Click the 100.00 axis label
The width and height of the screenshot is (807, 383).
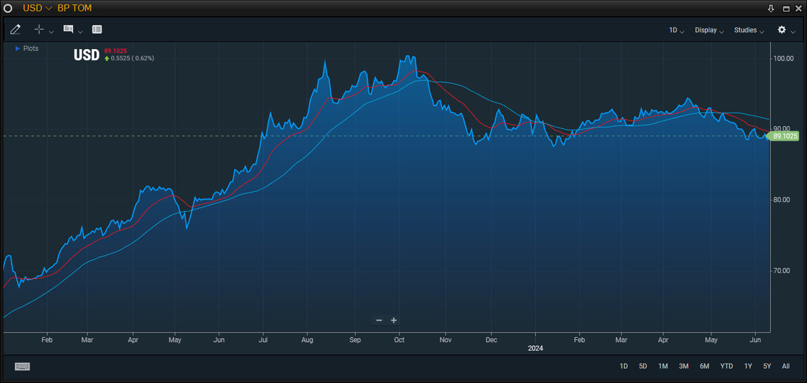click(784, 58)
